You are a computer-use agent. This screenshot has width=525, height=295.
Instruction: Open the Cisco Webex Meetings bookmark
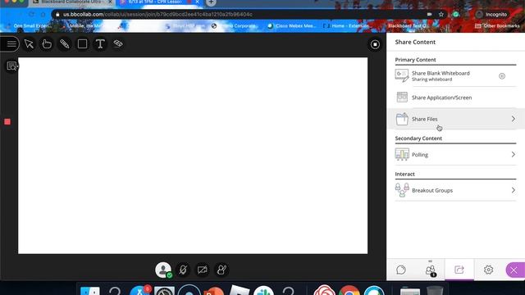292,25
